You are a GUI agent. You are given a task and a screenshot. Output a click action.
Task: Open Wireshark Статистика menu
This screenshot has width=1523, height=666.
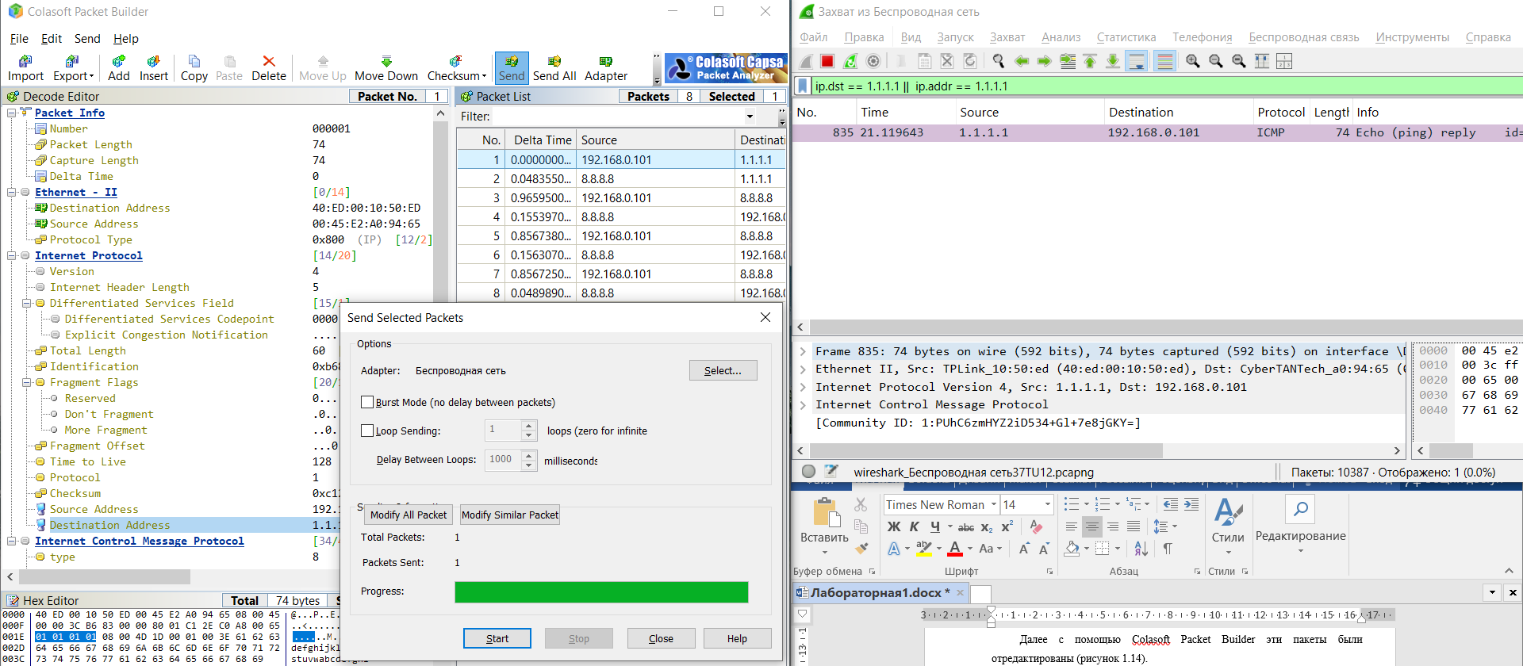(x=1126, y=37)
